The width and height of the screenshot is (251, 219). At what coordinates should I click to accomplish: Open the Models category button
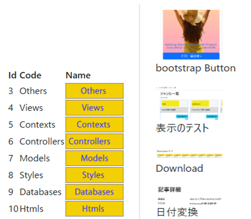[x=95, y=158]
